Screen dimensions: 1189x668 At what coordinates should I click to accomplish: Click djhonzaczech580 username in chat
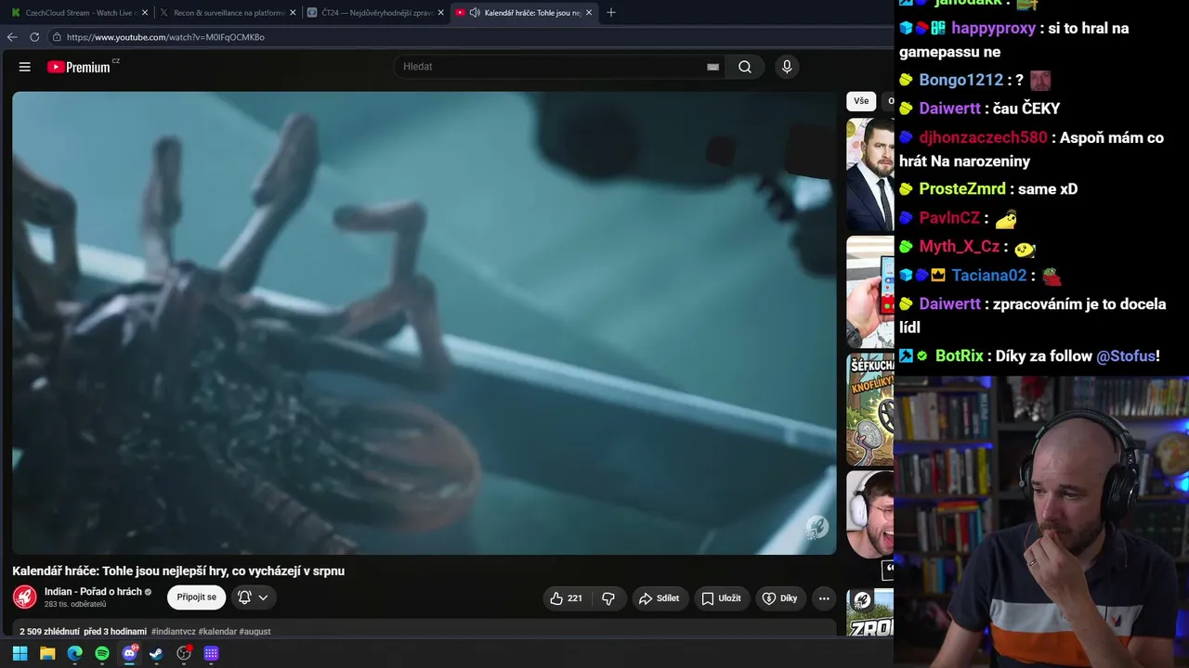[983, 137]
